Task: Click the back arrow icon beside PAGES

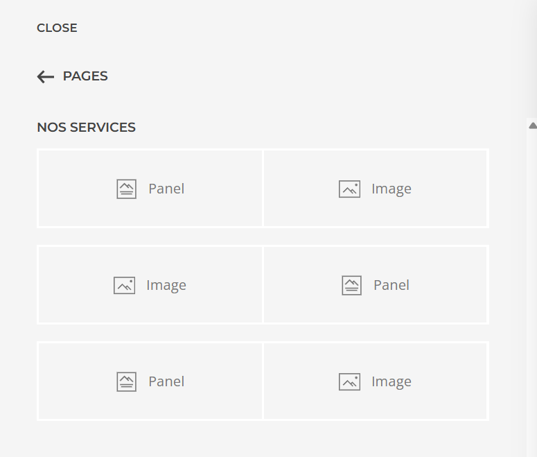Action: [45, 77]
